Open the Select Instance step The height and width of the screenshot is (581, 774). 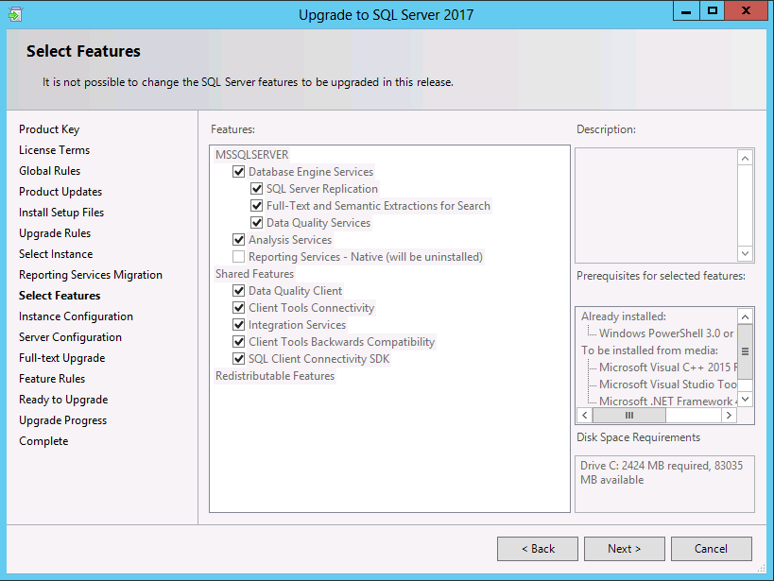pyautogui.click(x=56, y=254)
